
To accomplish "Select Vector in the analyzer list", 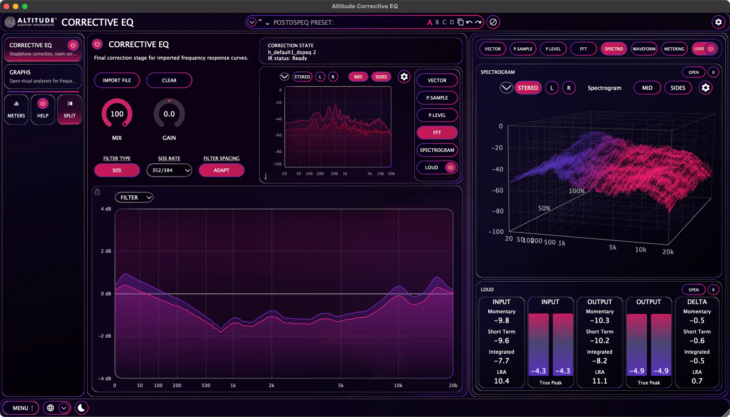I will 437,80.
